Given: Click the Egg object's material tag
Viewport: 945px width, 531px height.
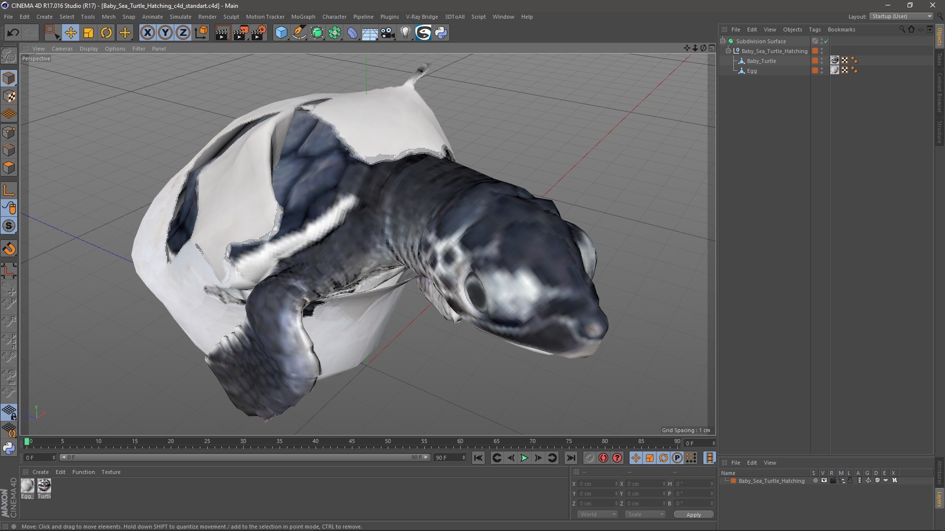Looking at the screenshot, I should (835, 70).
